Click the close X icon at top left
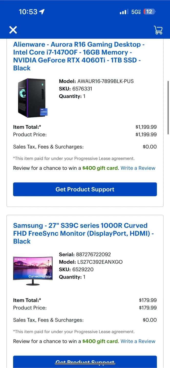Screen dimensions: 170x368 13,30
